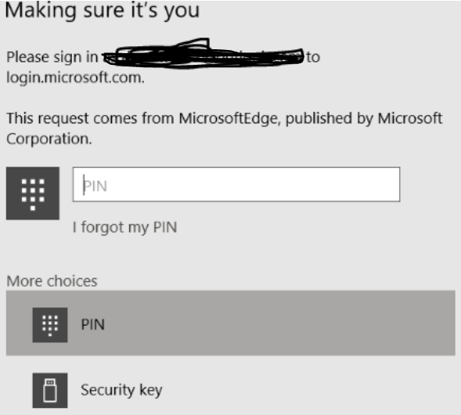Click the login.microsoft.com text
461x415 pixels.
(76, 77)
